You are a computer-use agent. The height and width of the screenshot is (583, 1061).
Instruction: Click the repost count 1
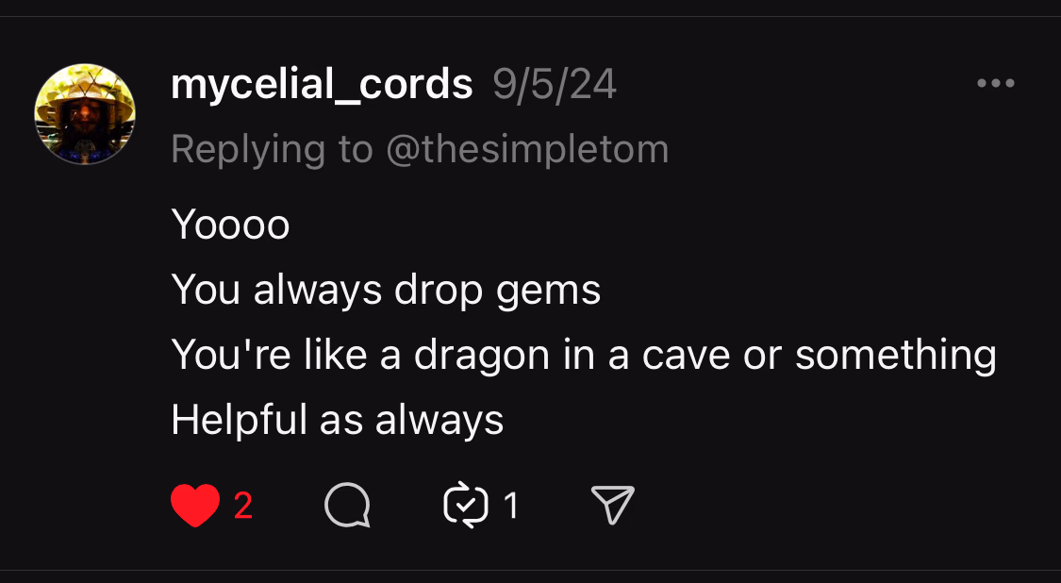point(510,507)
